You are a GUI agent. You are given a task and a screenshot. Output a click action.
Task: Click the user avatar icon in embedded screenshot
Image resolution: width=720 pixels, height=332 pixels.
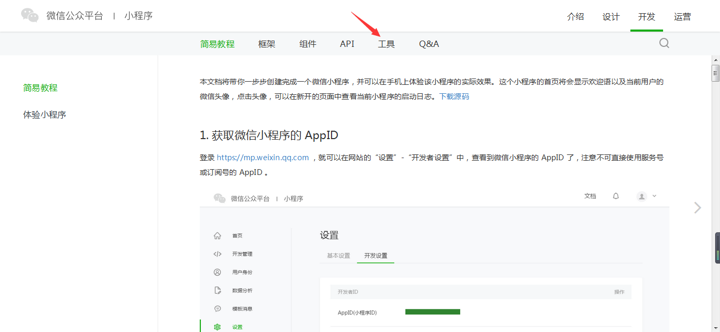pyautogui.click(x=641, y=196)
